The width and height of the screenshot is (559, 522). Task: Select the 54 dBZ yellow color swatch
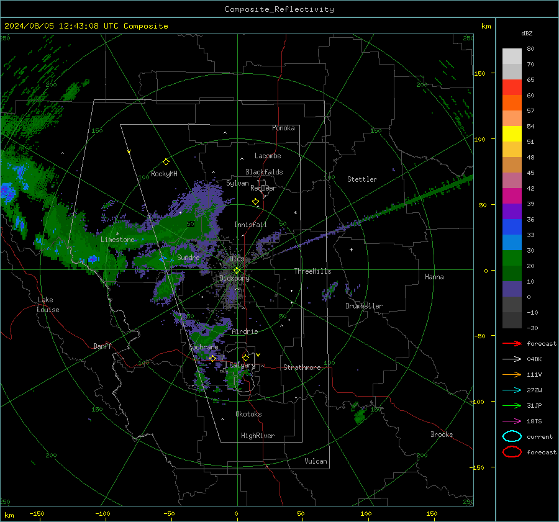[x=512, y=133]
